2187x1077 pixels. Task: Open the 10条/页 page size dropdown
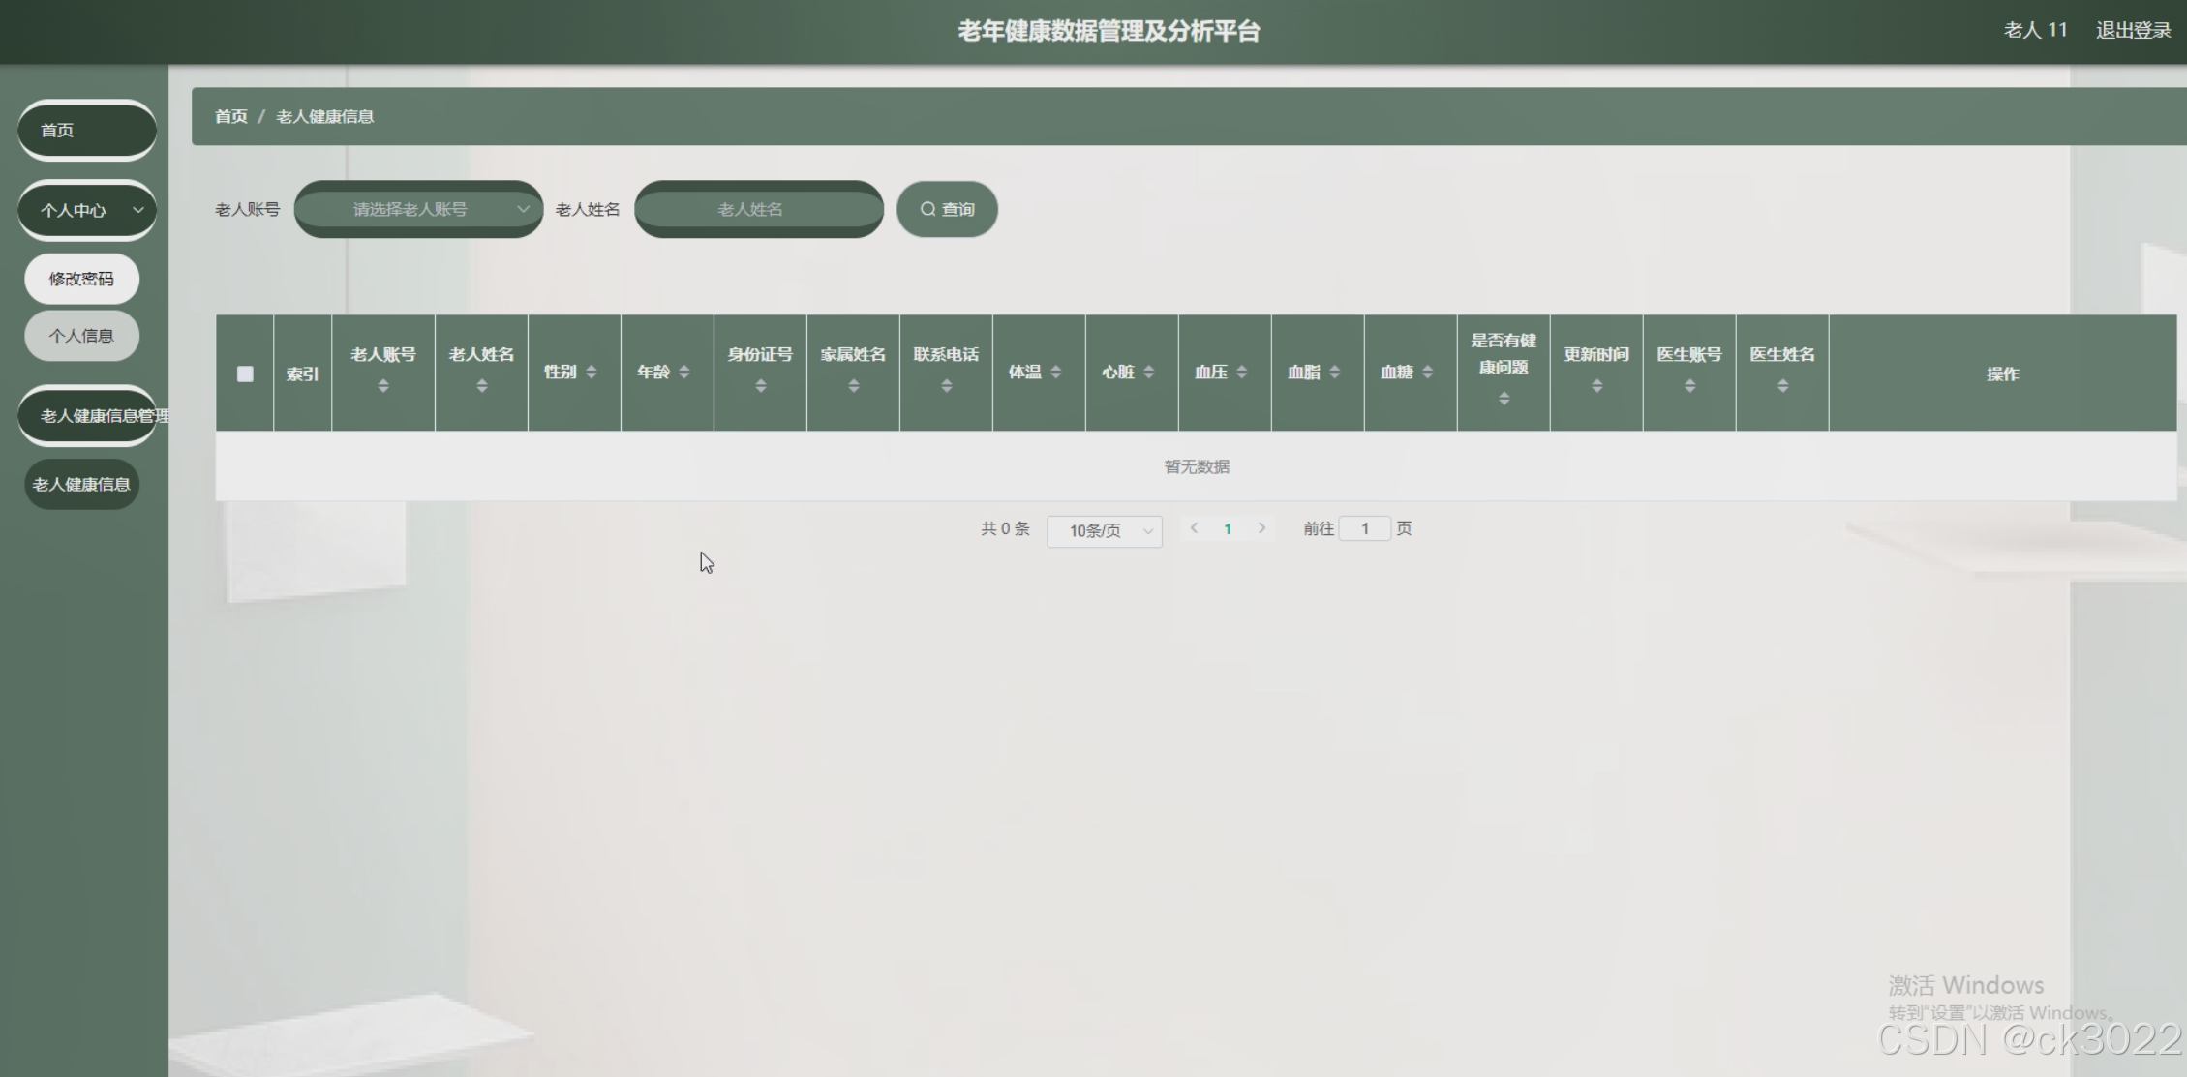coord(1104,530)
